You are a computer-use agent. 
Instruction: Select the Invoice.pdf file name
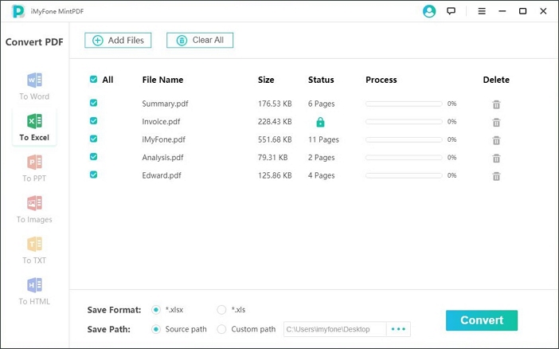[161, 122]
